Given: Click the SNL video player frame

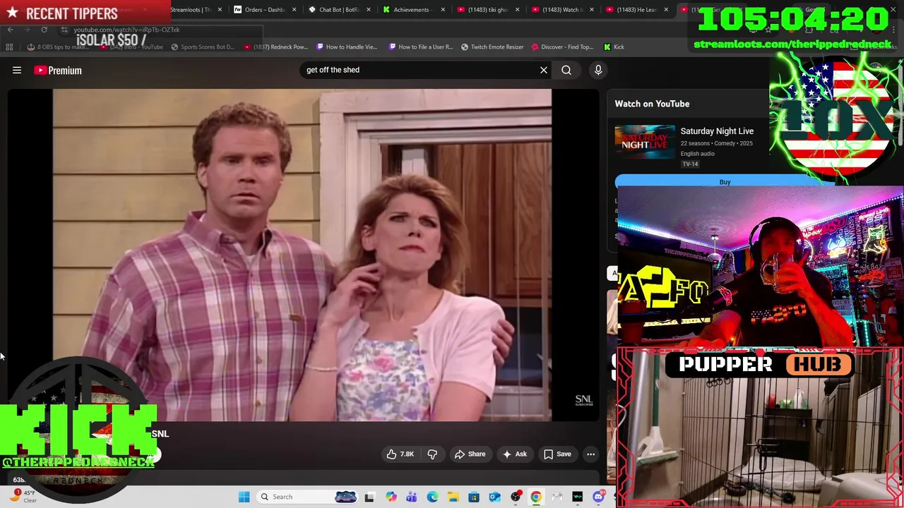Looking at the screenshot, I should 302,255.
